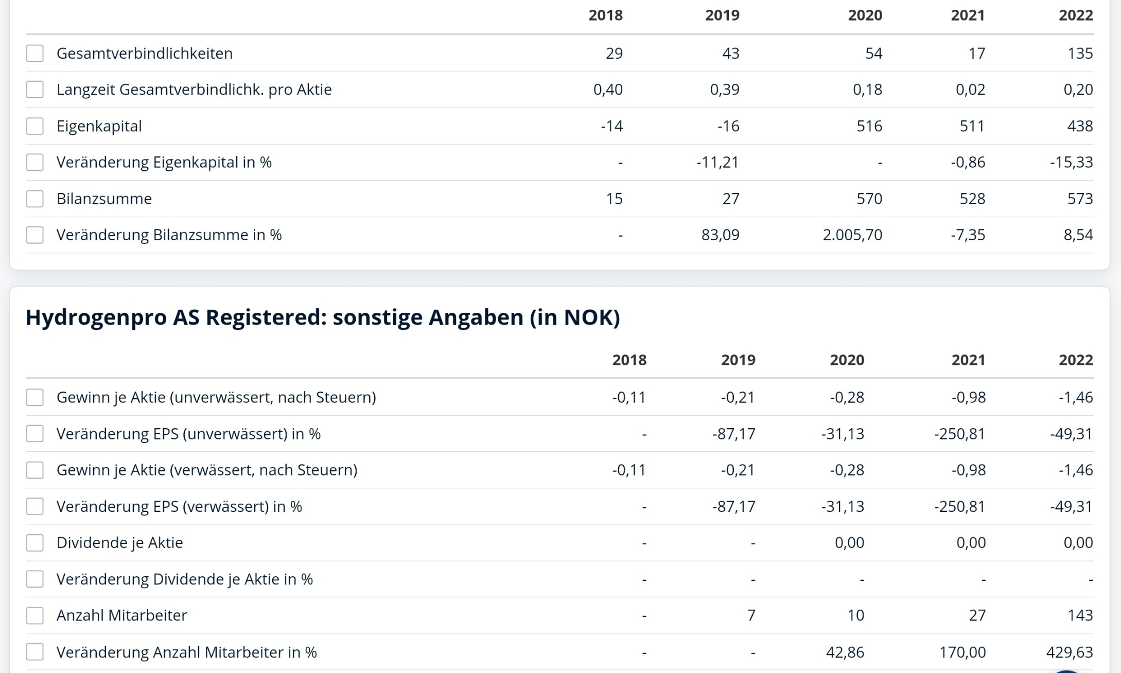This screenshot has width=1121, height=673.
Task: Enable the Eigenkapital checkbox
Action: click(x=34, y=126)
